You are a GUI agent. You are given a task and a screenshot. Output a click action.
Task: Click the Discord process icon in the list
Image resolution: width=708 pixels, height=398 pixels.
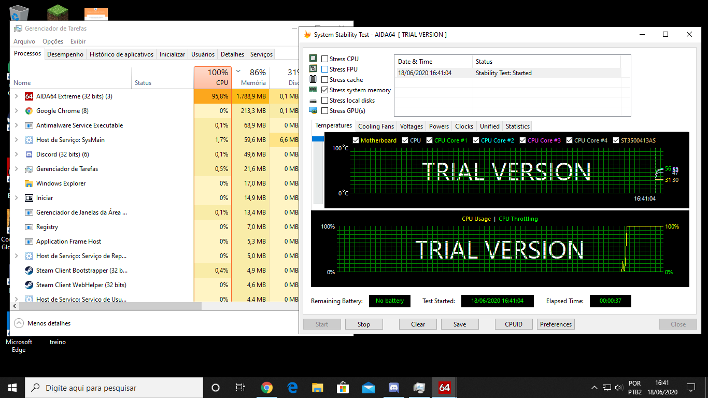click(x=29, y=154)
